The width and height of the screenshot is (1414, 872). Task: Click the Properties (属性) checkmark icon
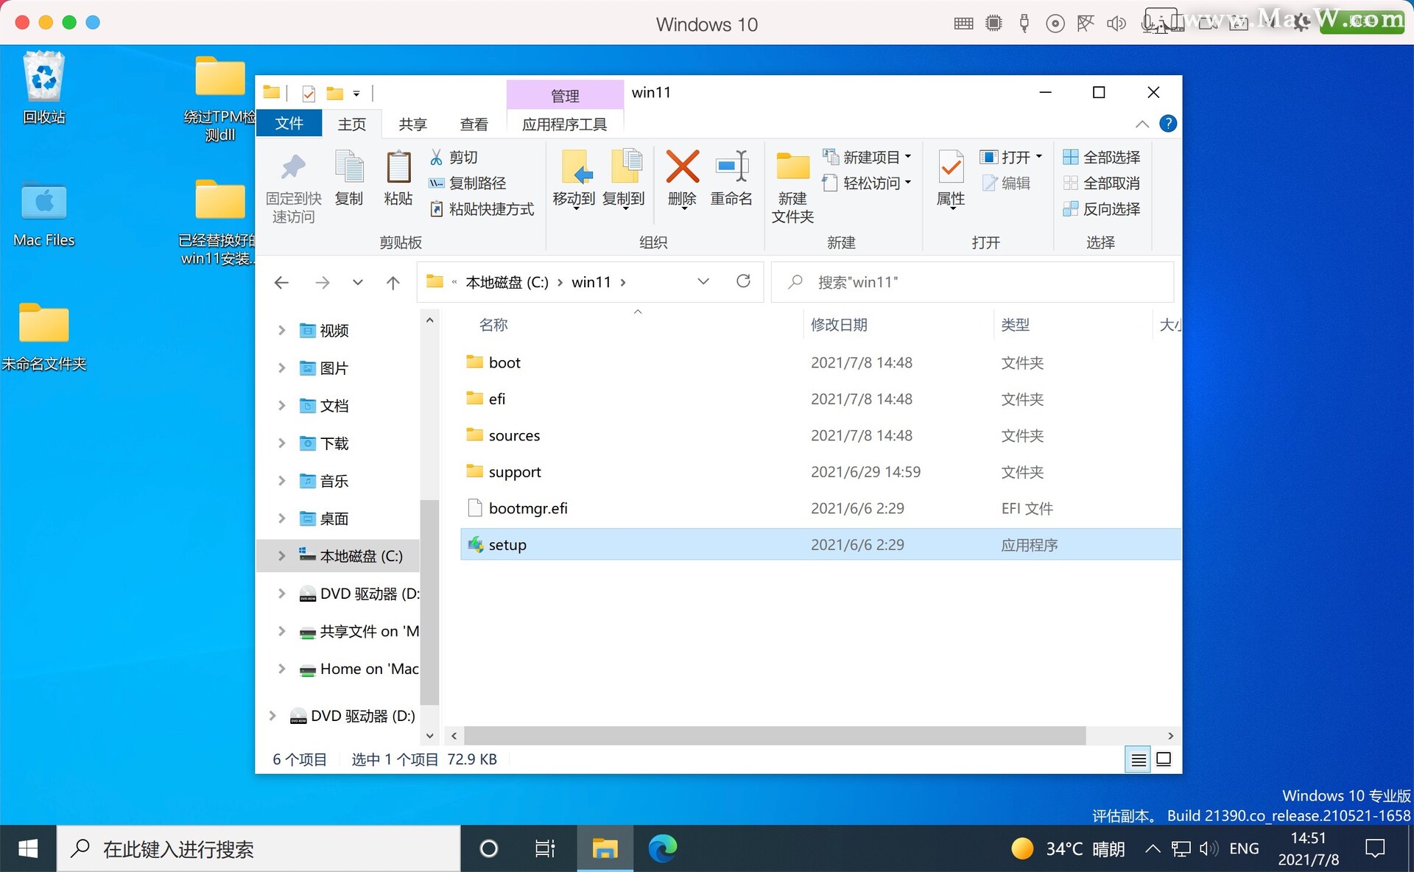point(951,167)
